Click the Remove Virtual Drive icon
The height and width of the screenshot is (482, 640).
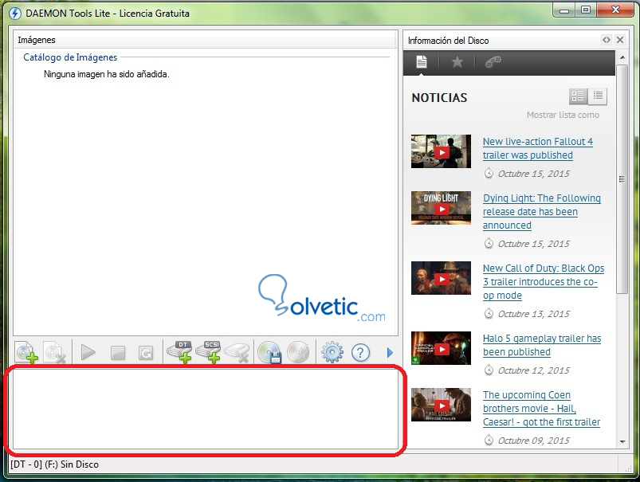[238, 353]
